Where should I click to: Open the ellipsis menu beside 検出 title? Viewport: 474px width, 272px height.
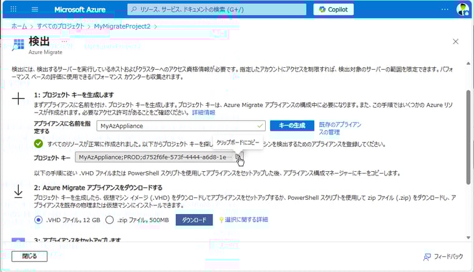click(64, 40)
